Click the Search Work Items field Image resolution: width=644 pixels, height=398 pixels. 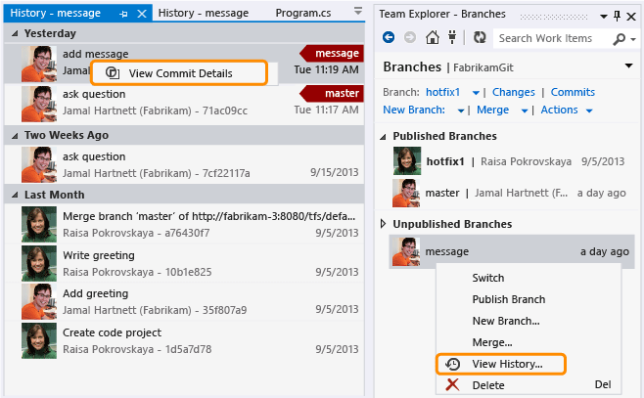(550, 38)
